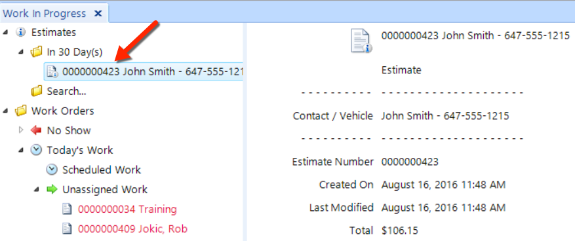Image resolution: width=575 pixels, height=241 pixels.
Task: Expand the No Show node
Action: (x=21, y=130)
